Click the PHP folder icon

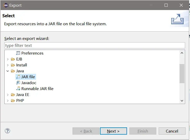pyautogui.click(x=13, y=100)
